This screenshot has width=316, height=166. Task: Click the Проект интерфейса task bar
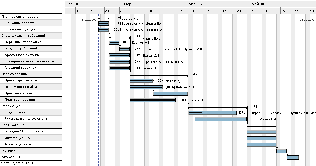pos(146,87)
